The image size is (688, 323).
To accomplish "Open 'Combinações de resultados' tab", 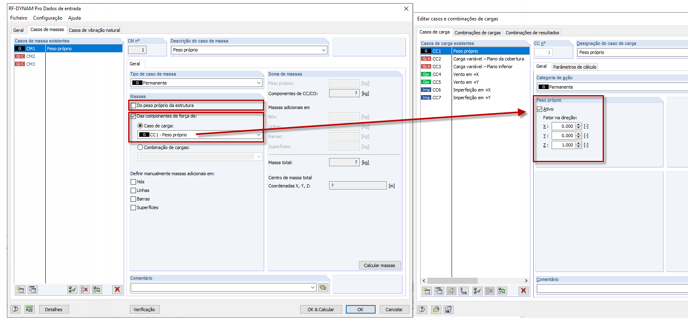I will click(x=532, y=33).
